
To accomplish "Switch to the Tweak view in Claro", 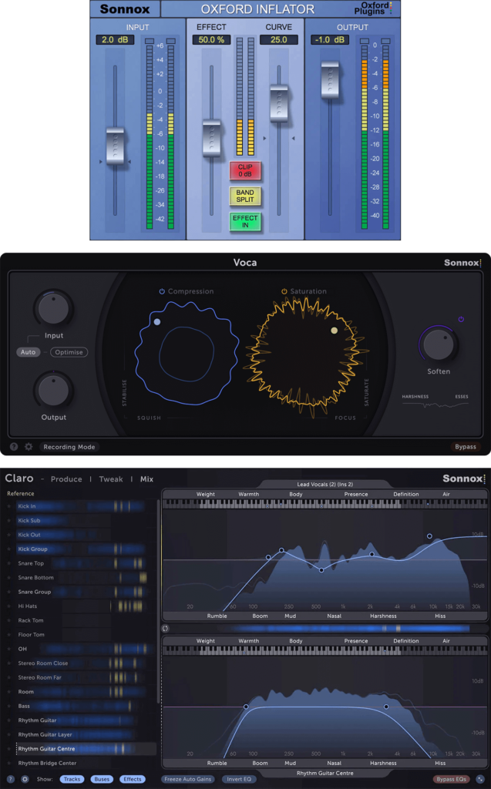I will [x=111, y=479].
